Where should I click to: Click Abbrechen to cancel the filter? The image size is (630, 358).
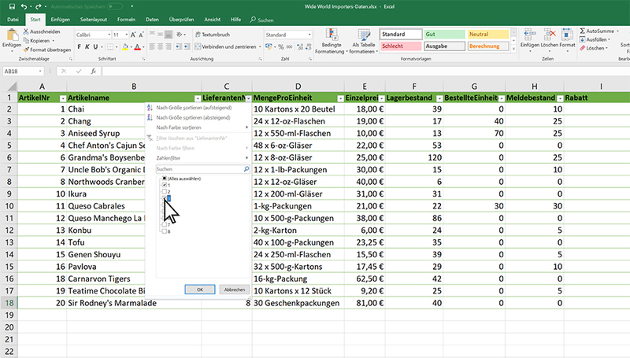[234, 289]
